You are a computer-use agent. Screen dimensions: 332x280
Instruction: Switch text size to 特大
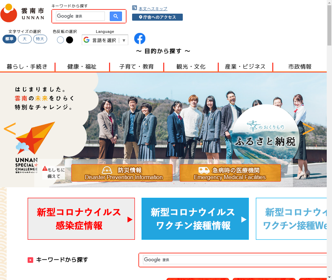pos(40,39)
